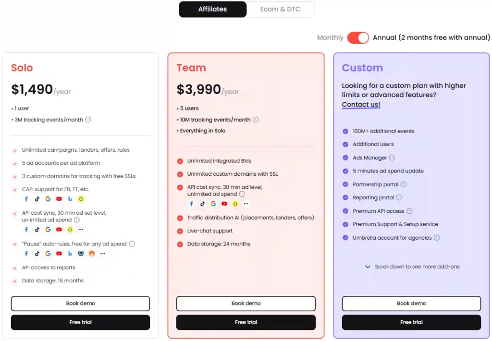Start a Free trial of the Solo plan
492x341 pixels.
click(x=80, y=322)
